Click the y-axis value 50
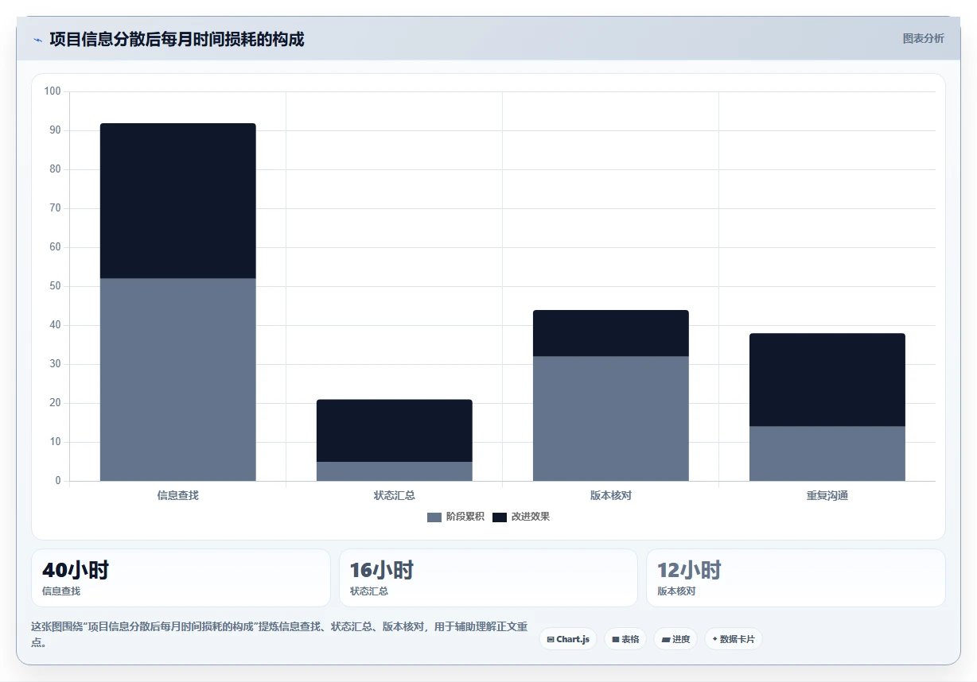The image size is (977, 682). tap(55, 286)
